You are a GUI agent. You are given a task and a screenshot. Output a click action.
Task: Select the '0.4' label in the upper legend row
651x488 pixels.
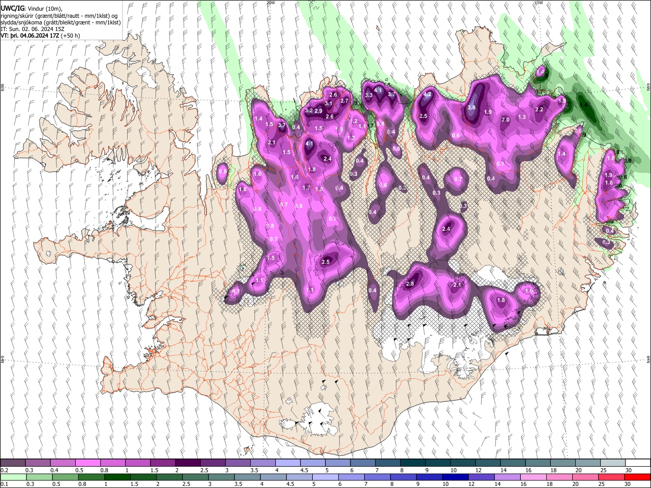[54, 470]
